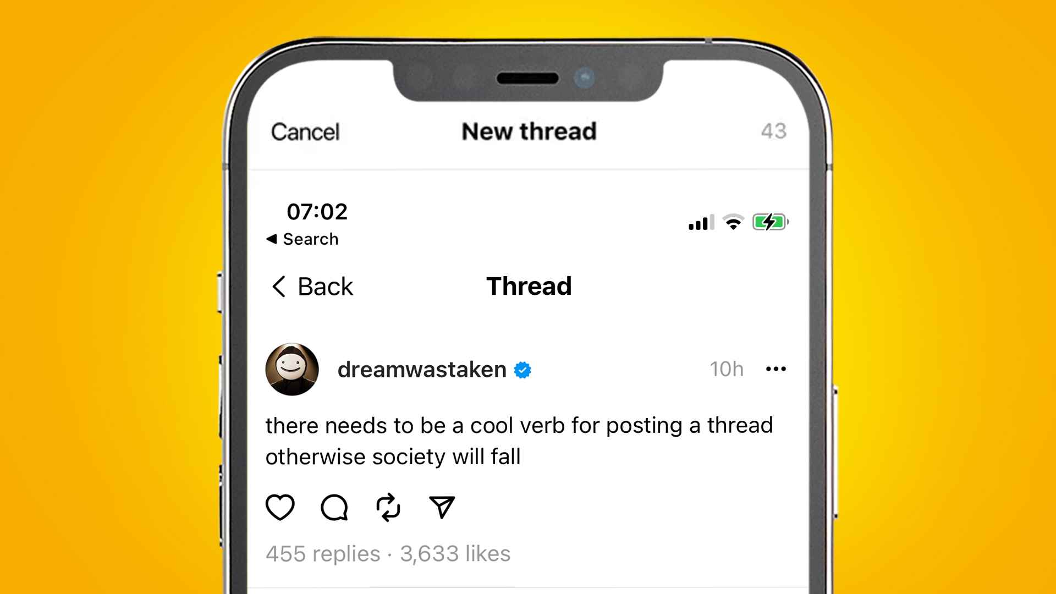Select the Thread title label
This screenshot has width=1056, height=594.
pyautogui.click(x=528, y=285)
